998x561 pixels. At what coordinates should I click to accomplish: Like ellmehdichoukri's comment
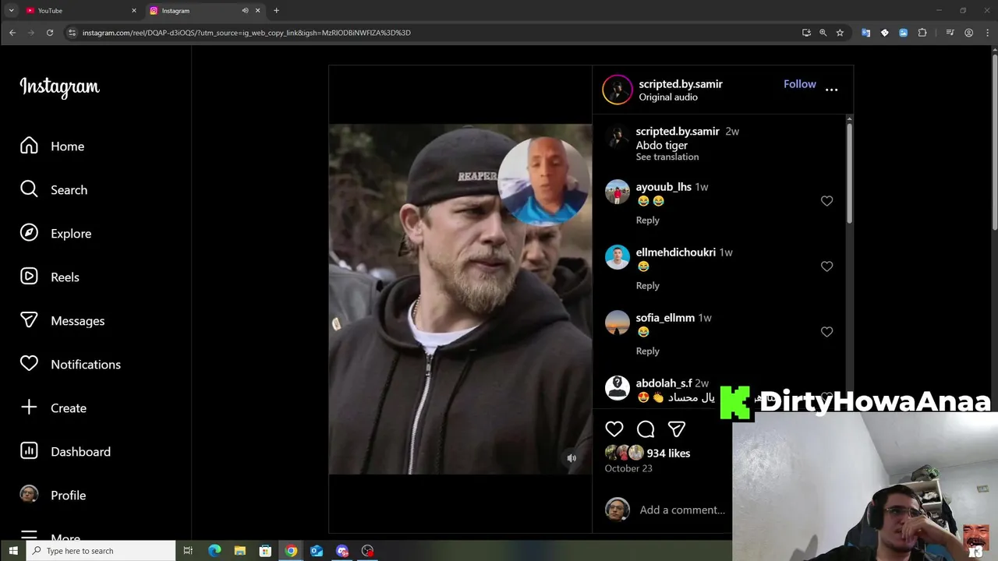[827, 266]
